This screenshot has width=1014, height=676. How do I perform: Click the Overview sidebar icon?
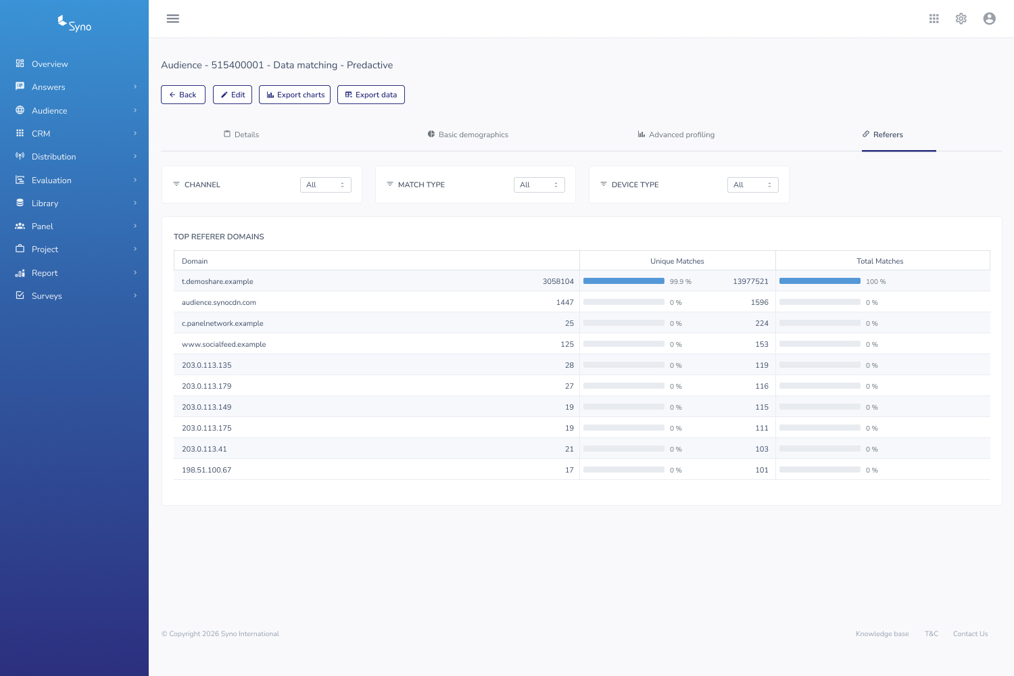[x=20, y=64]
